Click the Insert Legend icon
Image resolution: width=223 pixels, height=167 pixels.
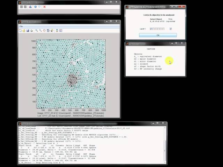(x=61, y=31)
